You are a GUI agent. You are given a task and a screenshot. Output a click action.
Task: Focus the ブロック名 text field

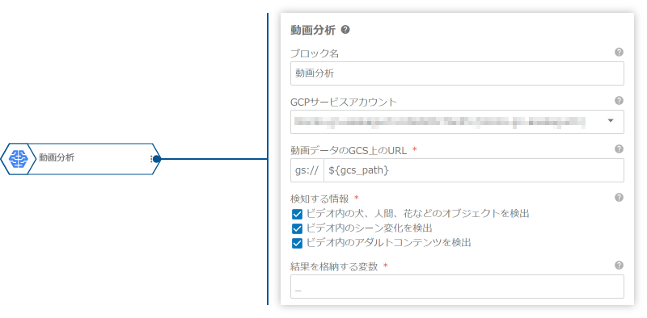(x=457, y=73)
